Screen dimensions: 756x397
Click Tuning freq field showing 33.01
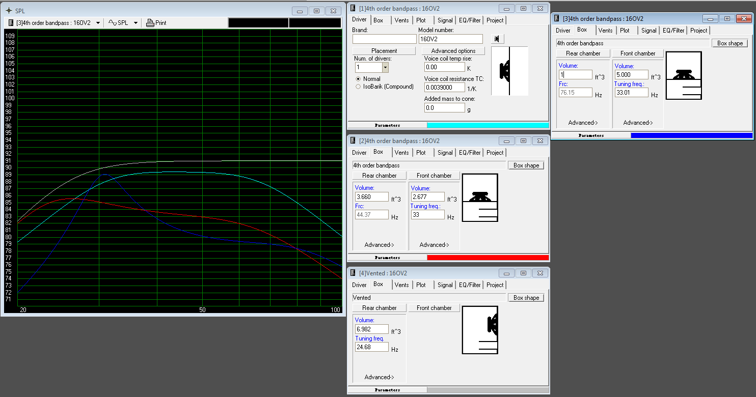coord(631,93)
